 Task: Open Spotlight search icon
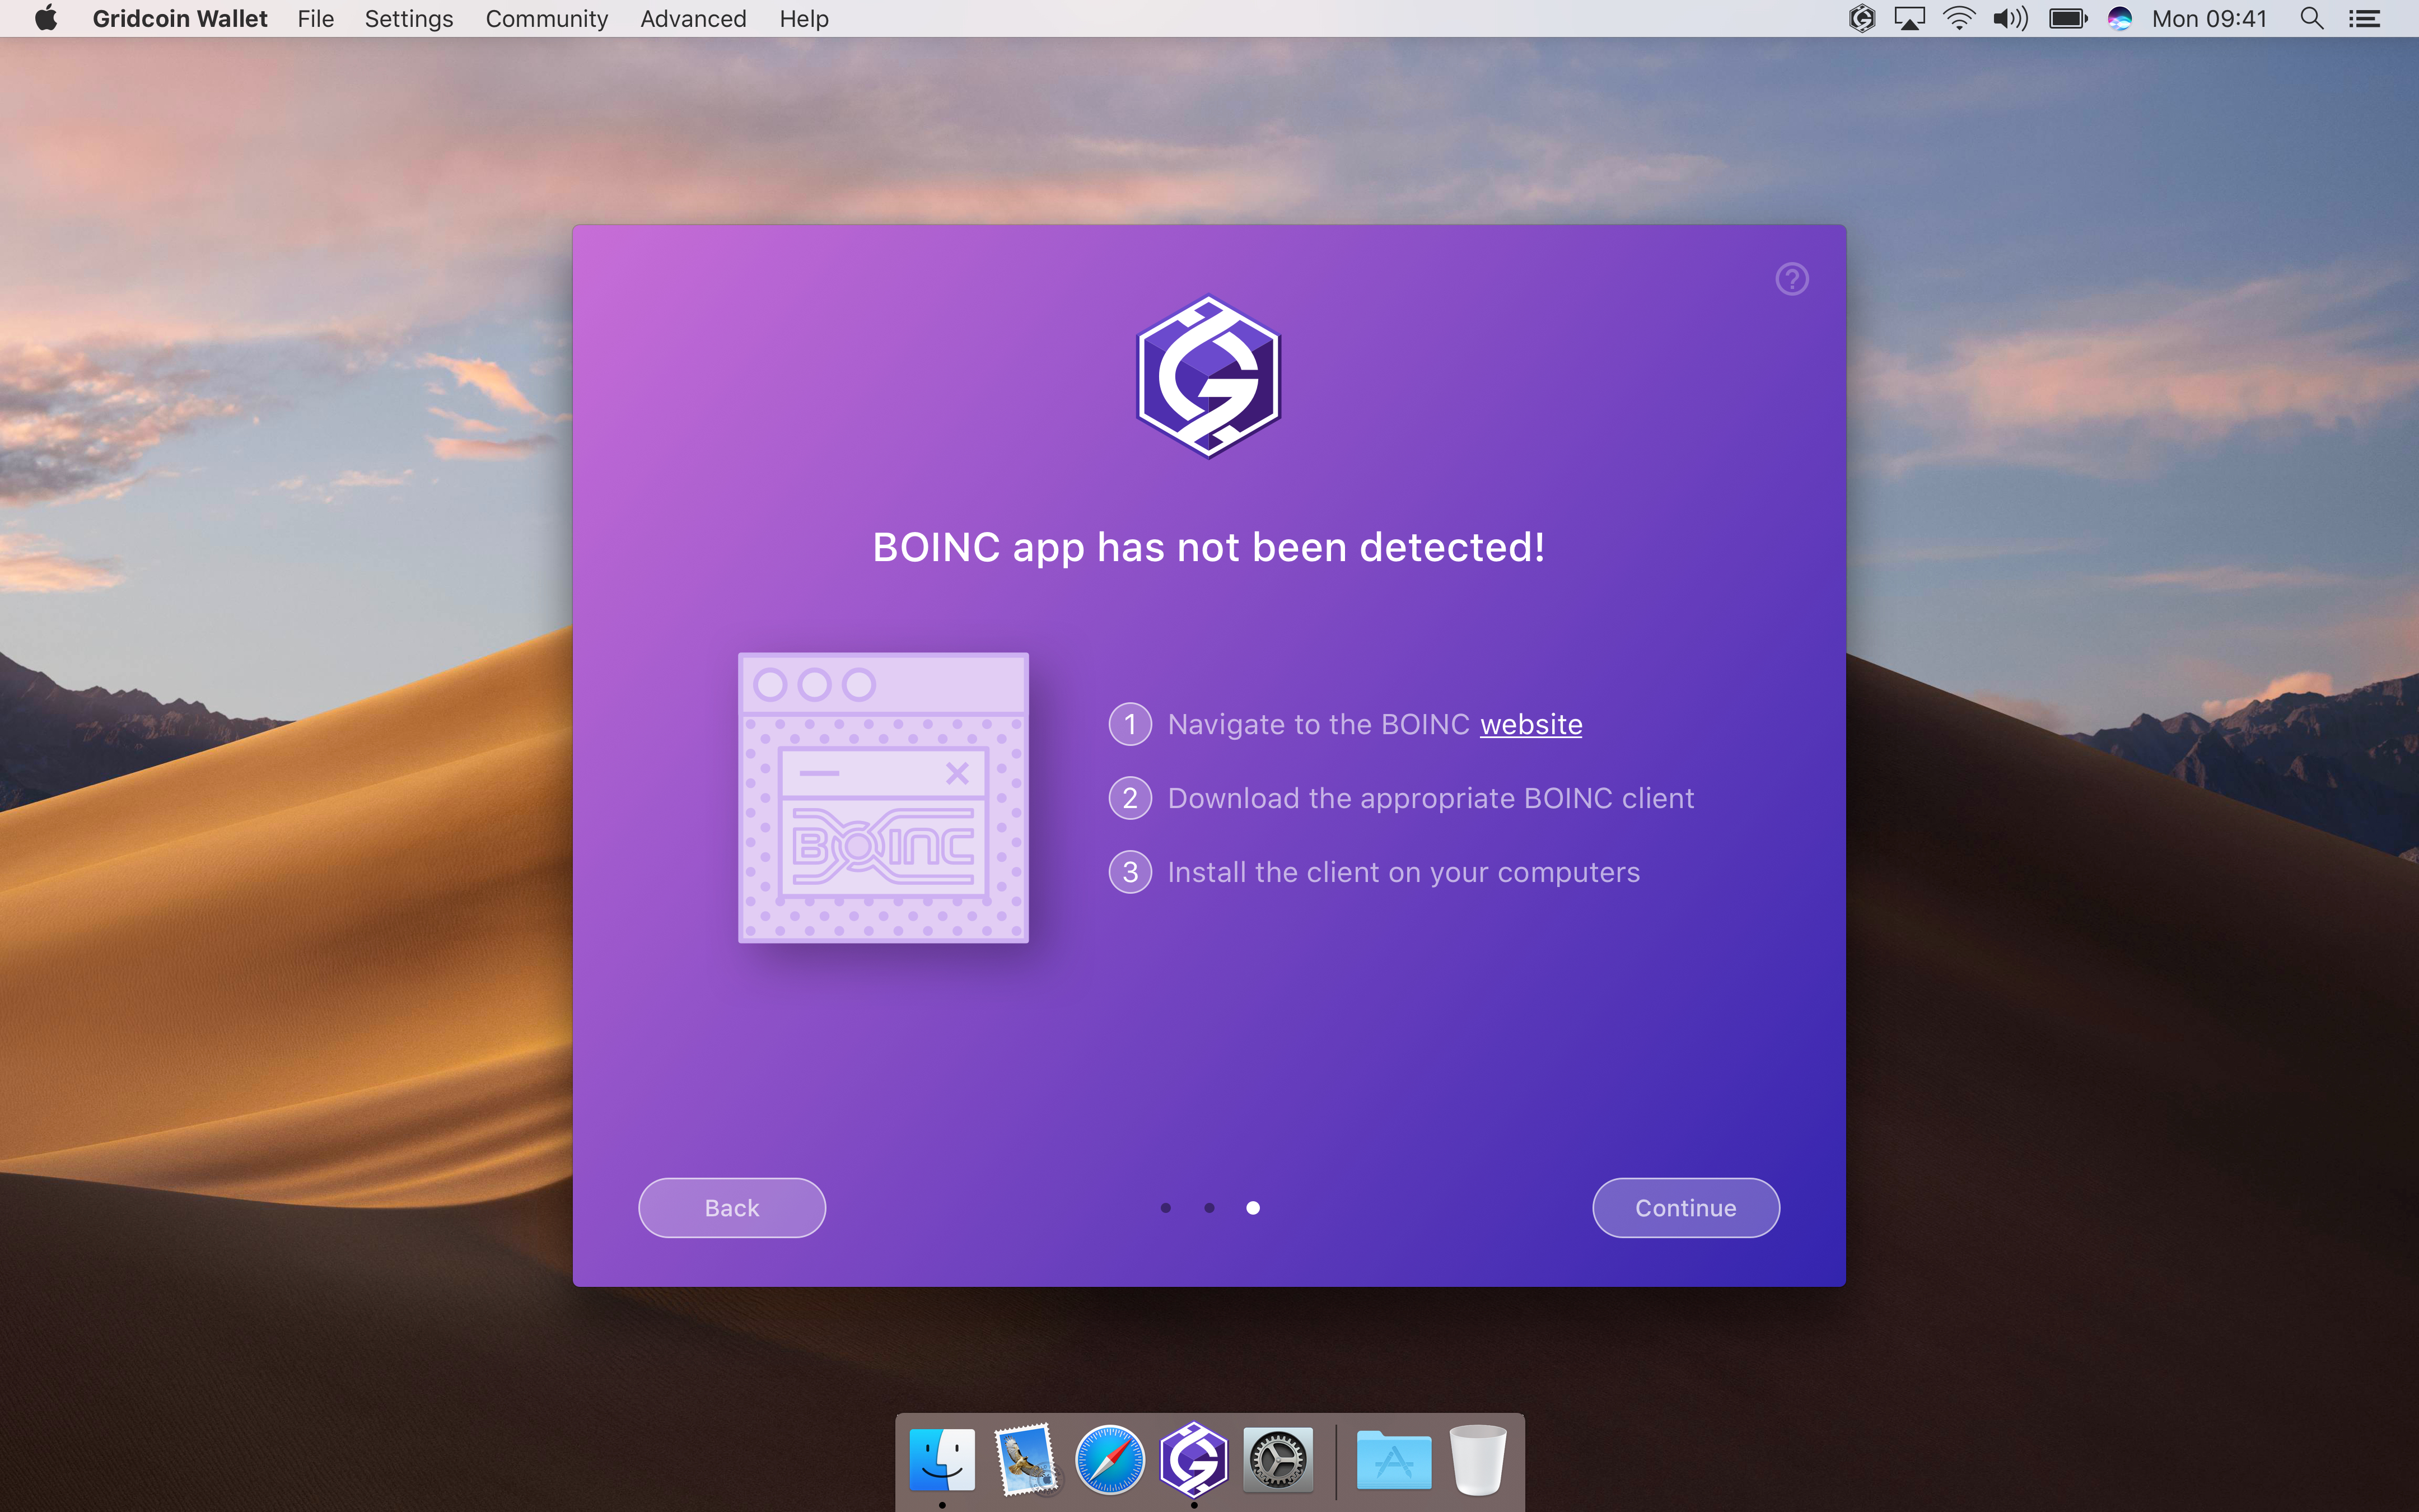coord(2311,18)
